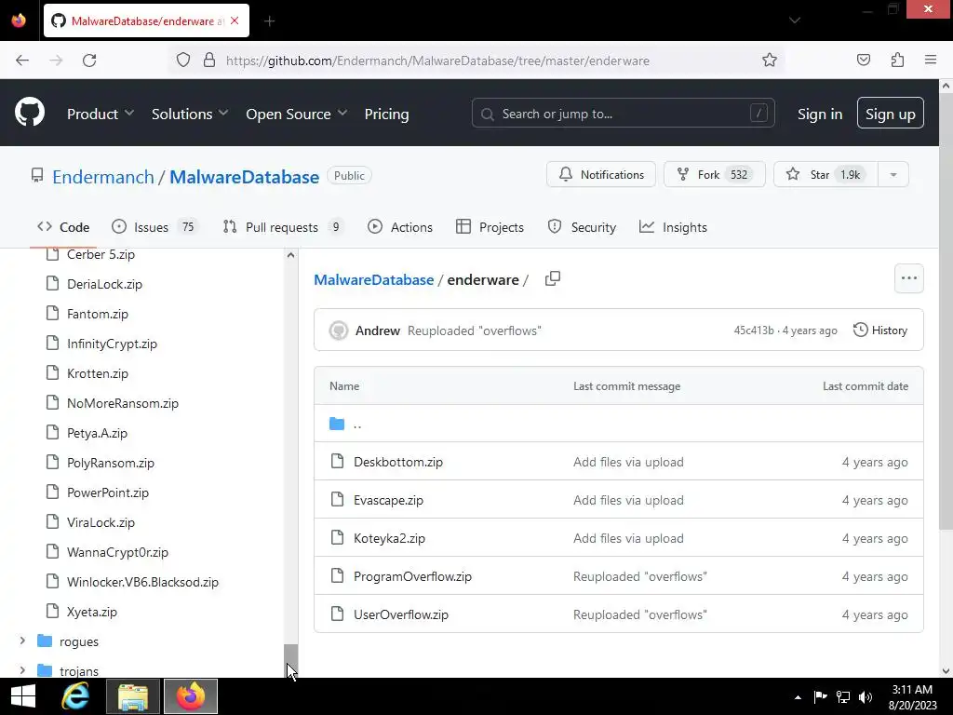
Task: Click file icon beside Deskbottom.zip in table
Action: (x=337, y=462)
